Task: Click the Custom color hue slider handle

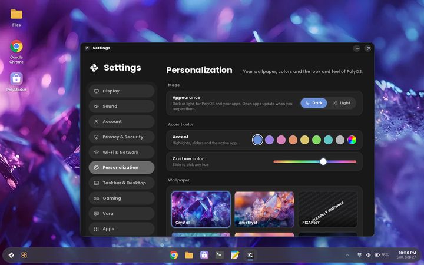Action: (x=323, y=162)
